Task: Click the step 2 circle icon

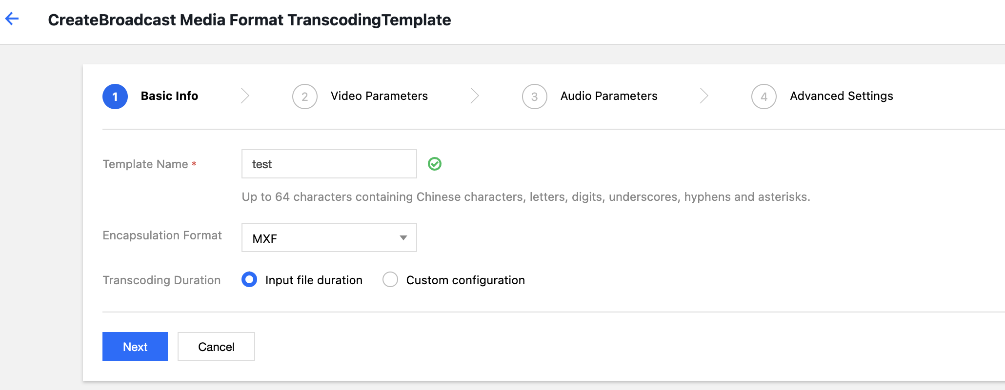Action: pos(305,97)
